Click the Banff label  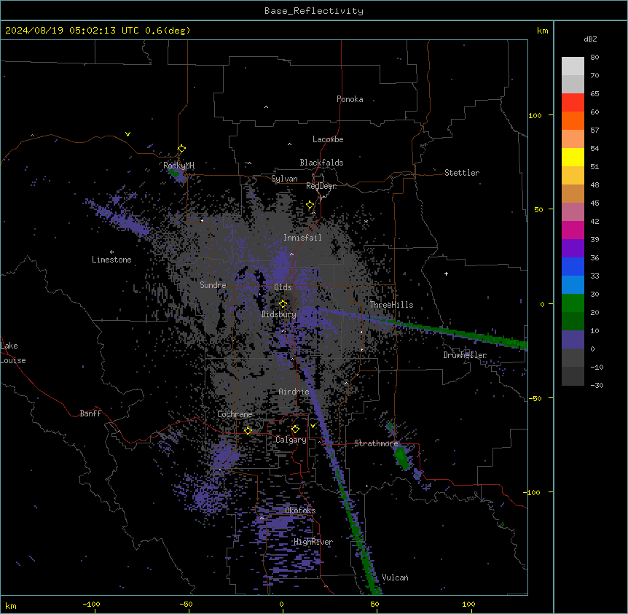coord(90,413)
